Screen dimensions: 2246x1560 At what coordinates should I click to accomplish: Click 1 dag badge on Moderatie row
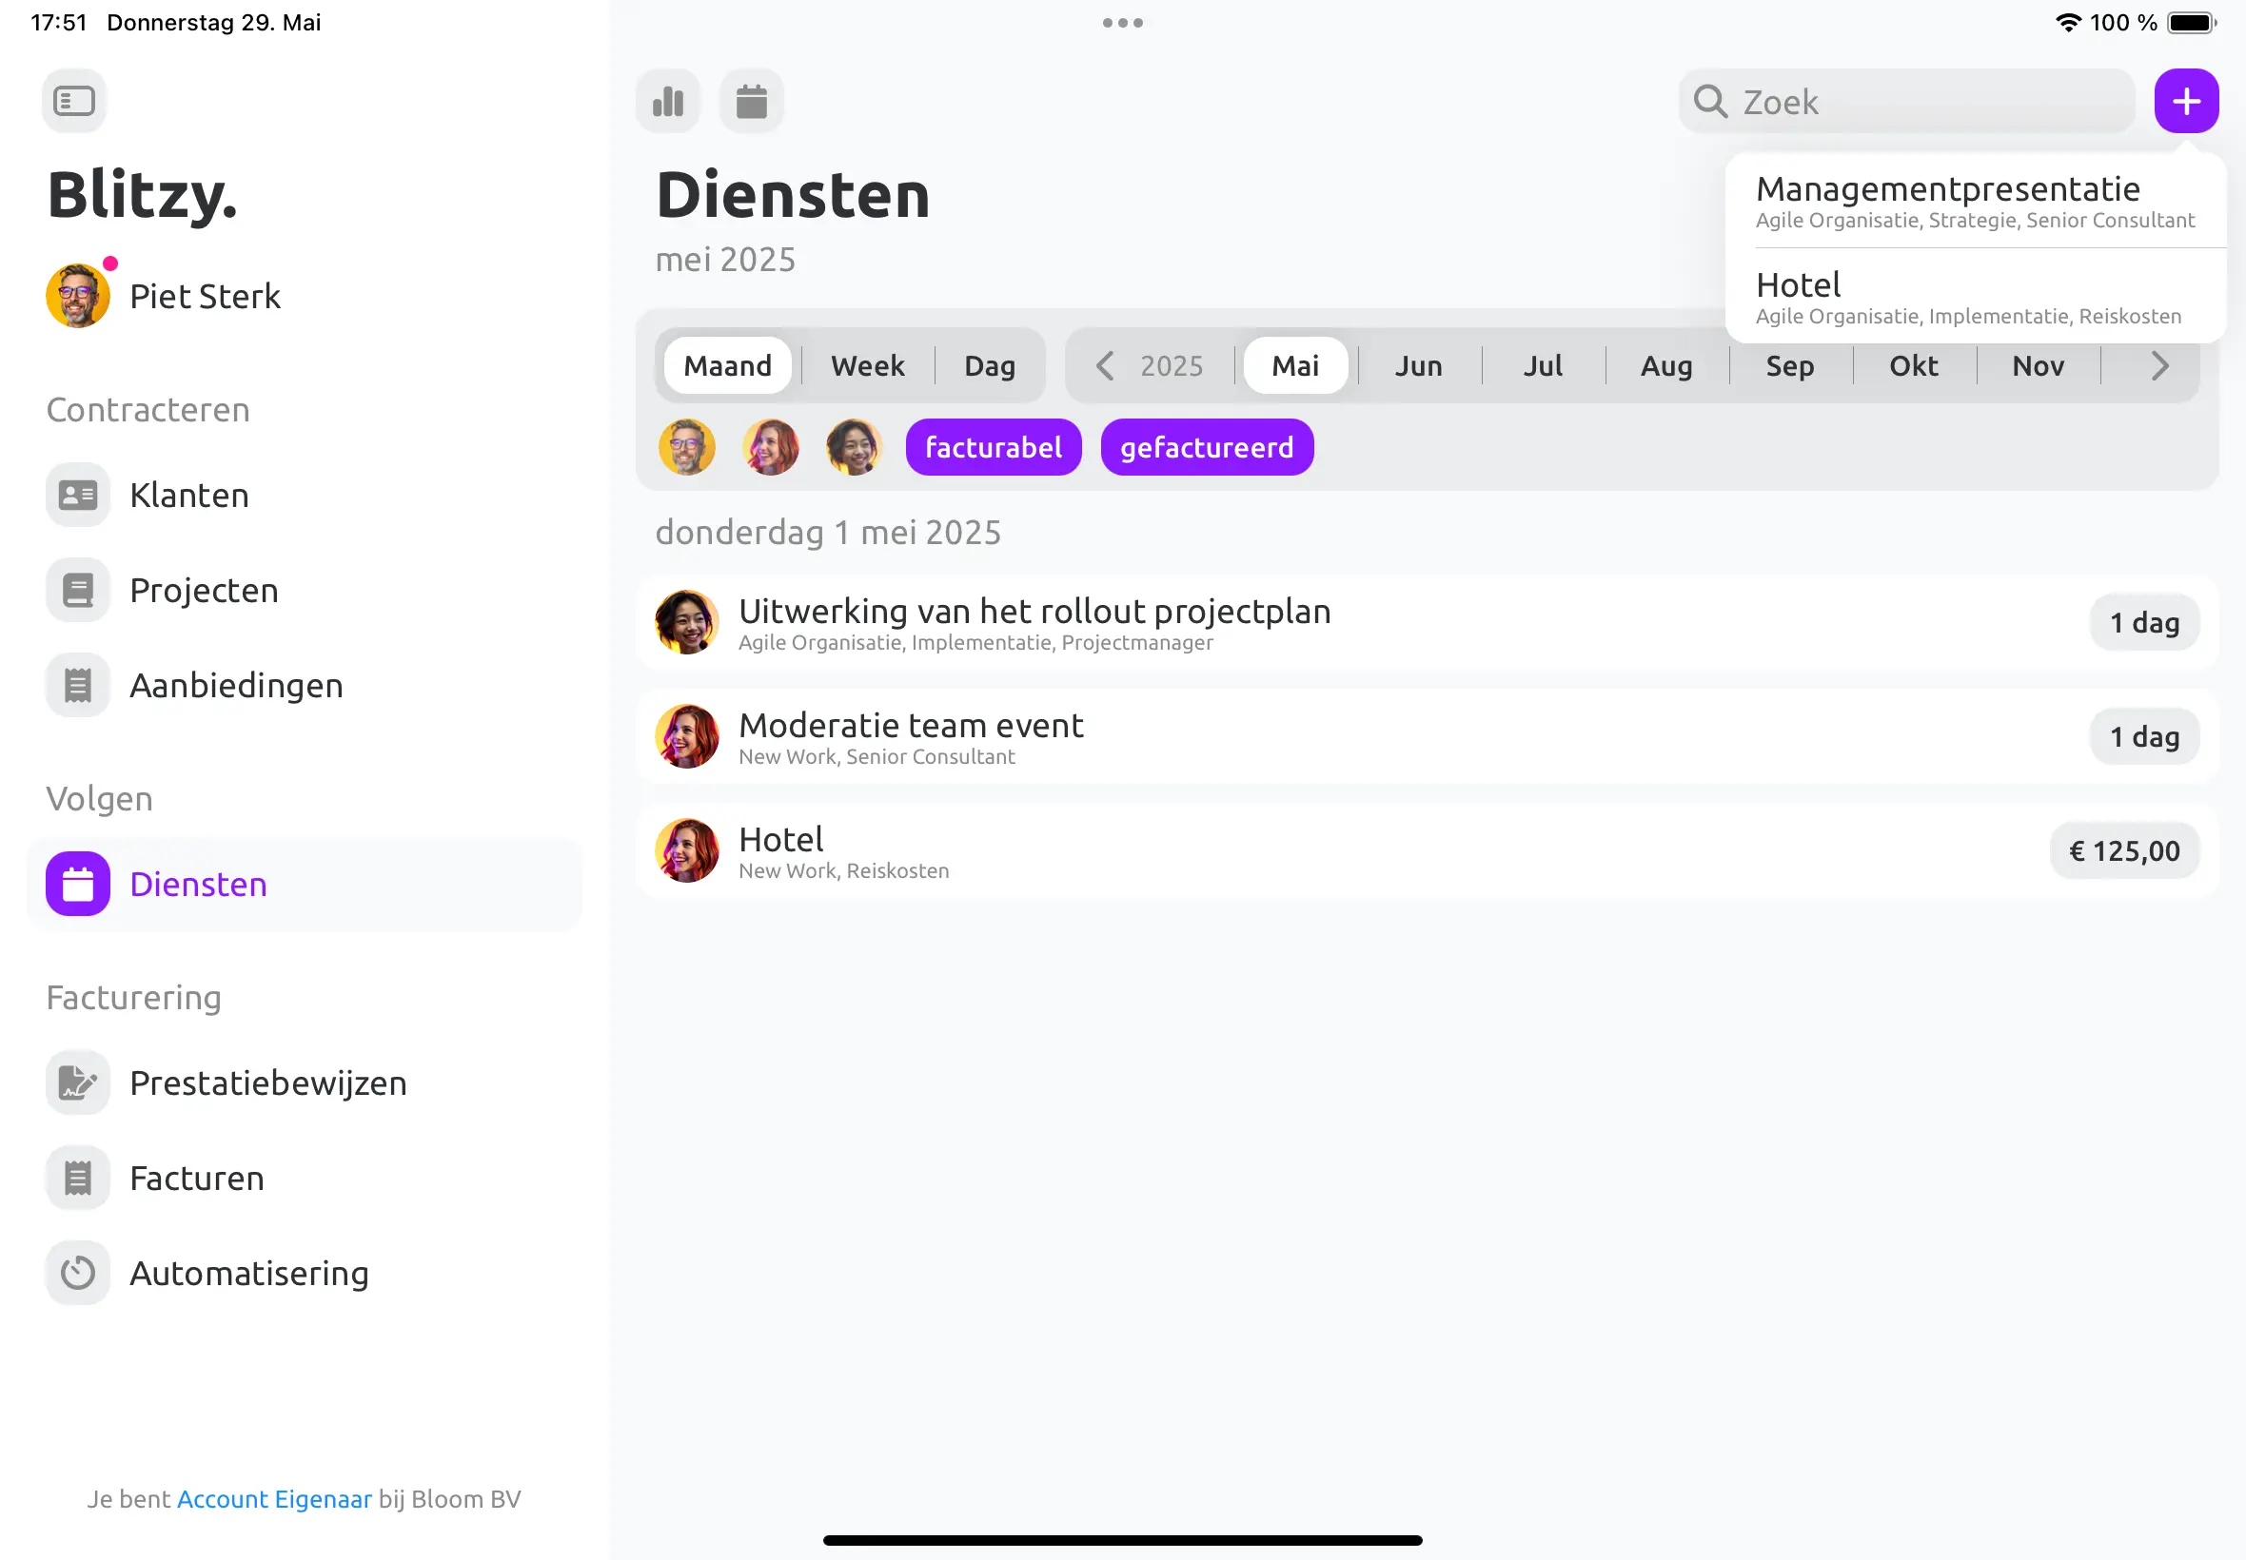(2144, 736)
